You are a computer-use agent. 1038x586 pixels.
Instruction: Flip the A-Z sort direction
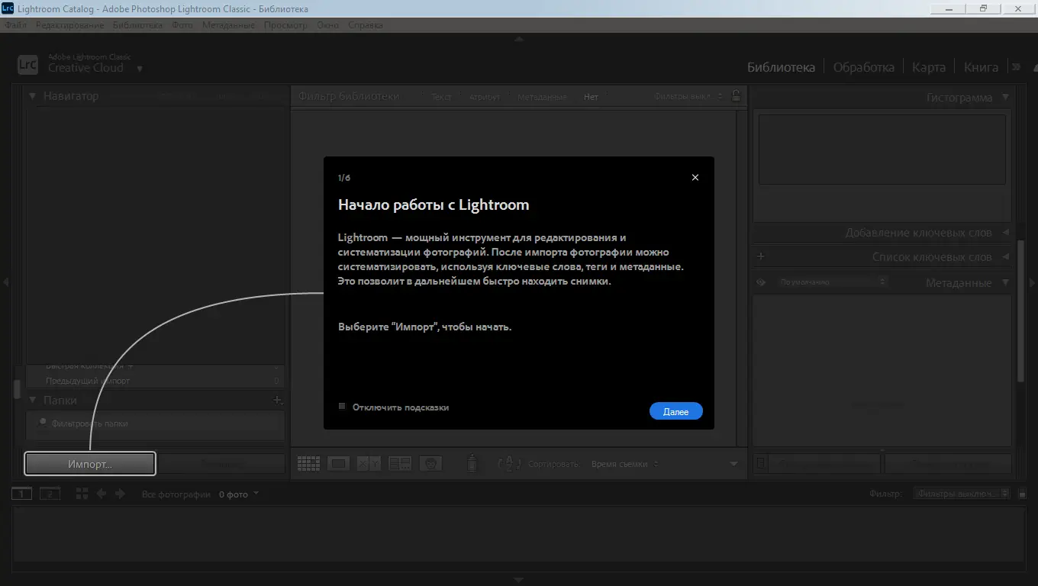(509, 463)
